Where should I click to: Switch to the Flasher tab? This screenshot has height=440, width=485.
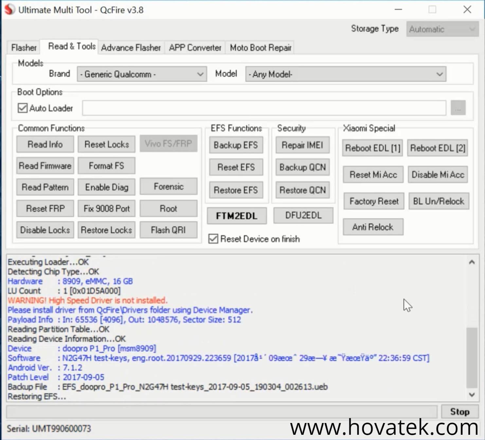pos(24,48)
